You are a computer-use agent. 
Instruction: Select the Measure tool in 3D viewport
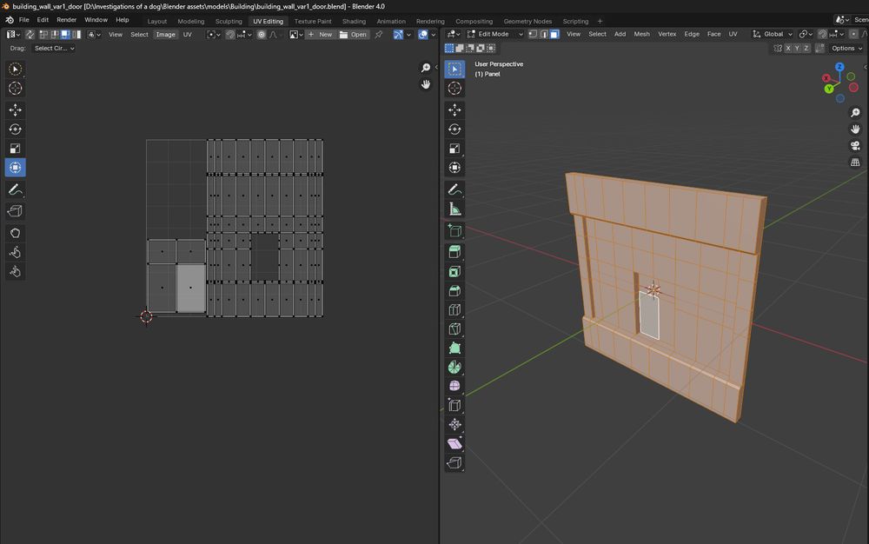(x=454, y=209)
